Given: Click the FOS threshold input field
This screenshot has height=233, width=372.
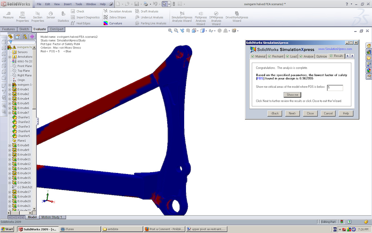Looking at the screenshot, I should pyautogui.click(x=335, y=87).
